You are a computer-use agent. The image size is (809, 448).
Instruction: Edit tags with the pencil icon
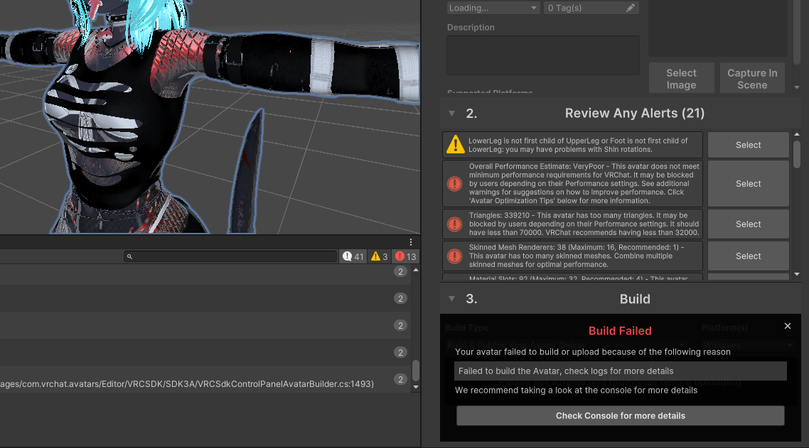(x=631, y=8)
